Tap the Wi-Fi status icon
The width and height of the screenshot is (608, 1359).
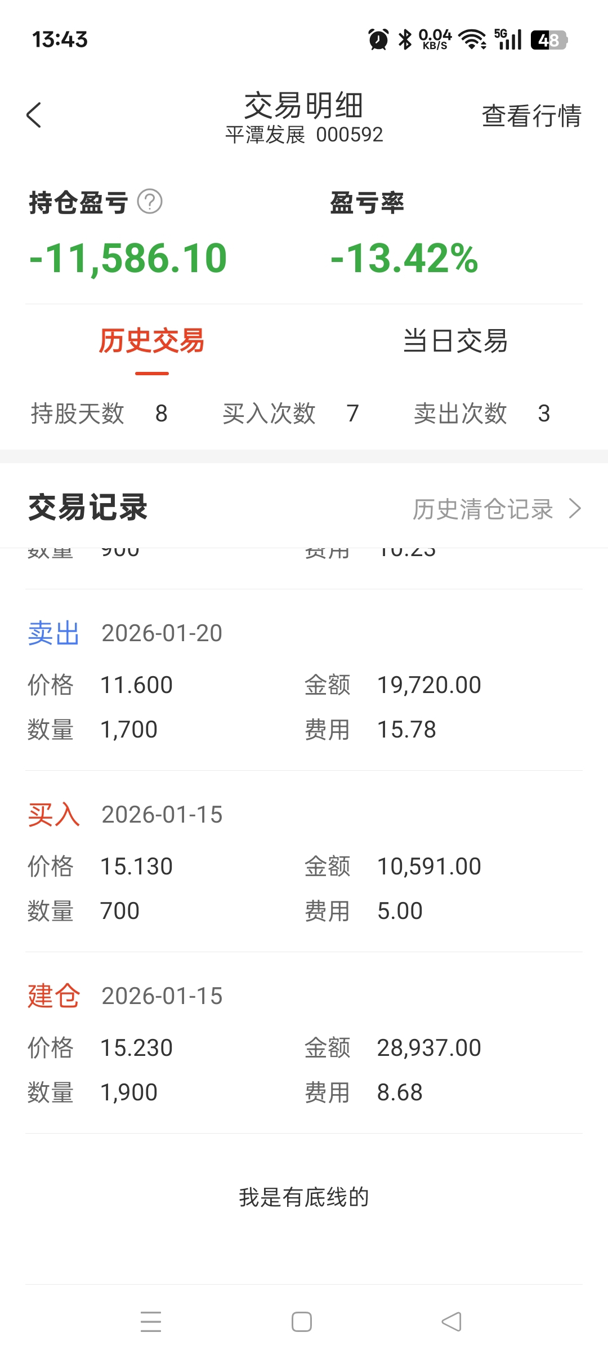(x=472, y=39)
